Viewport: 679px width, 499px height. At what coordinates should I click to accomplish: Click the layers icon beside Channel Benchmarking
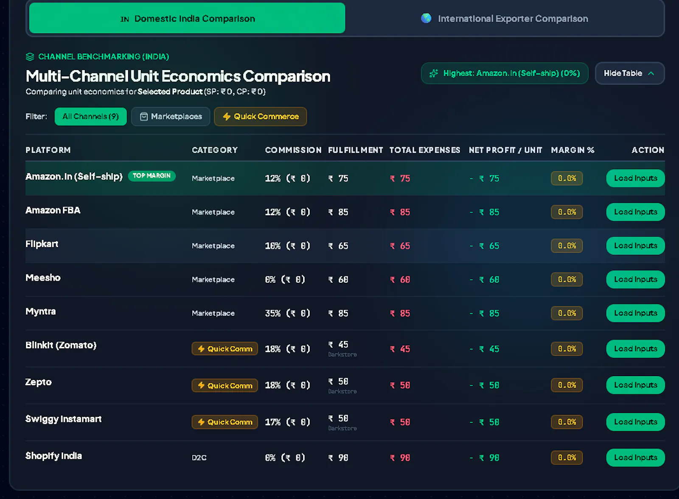[30, 57]
